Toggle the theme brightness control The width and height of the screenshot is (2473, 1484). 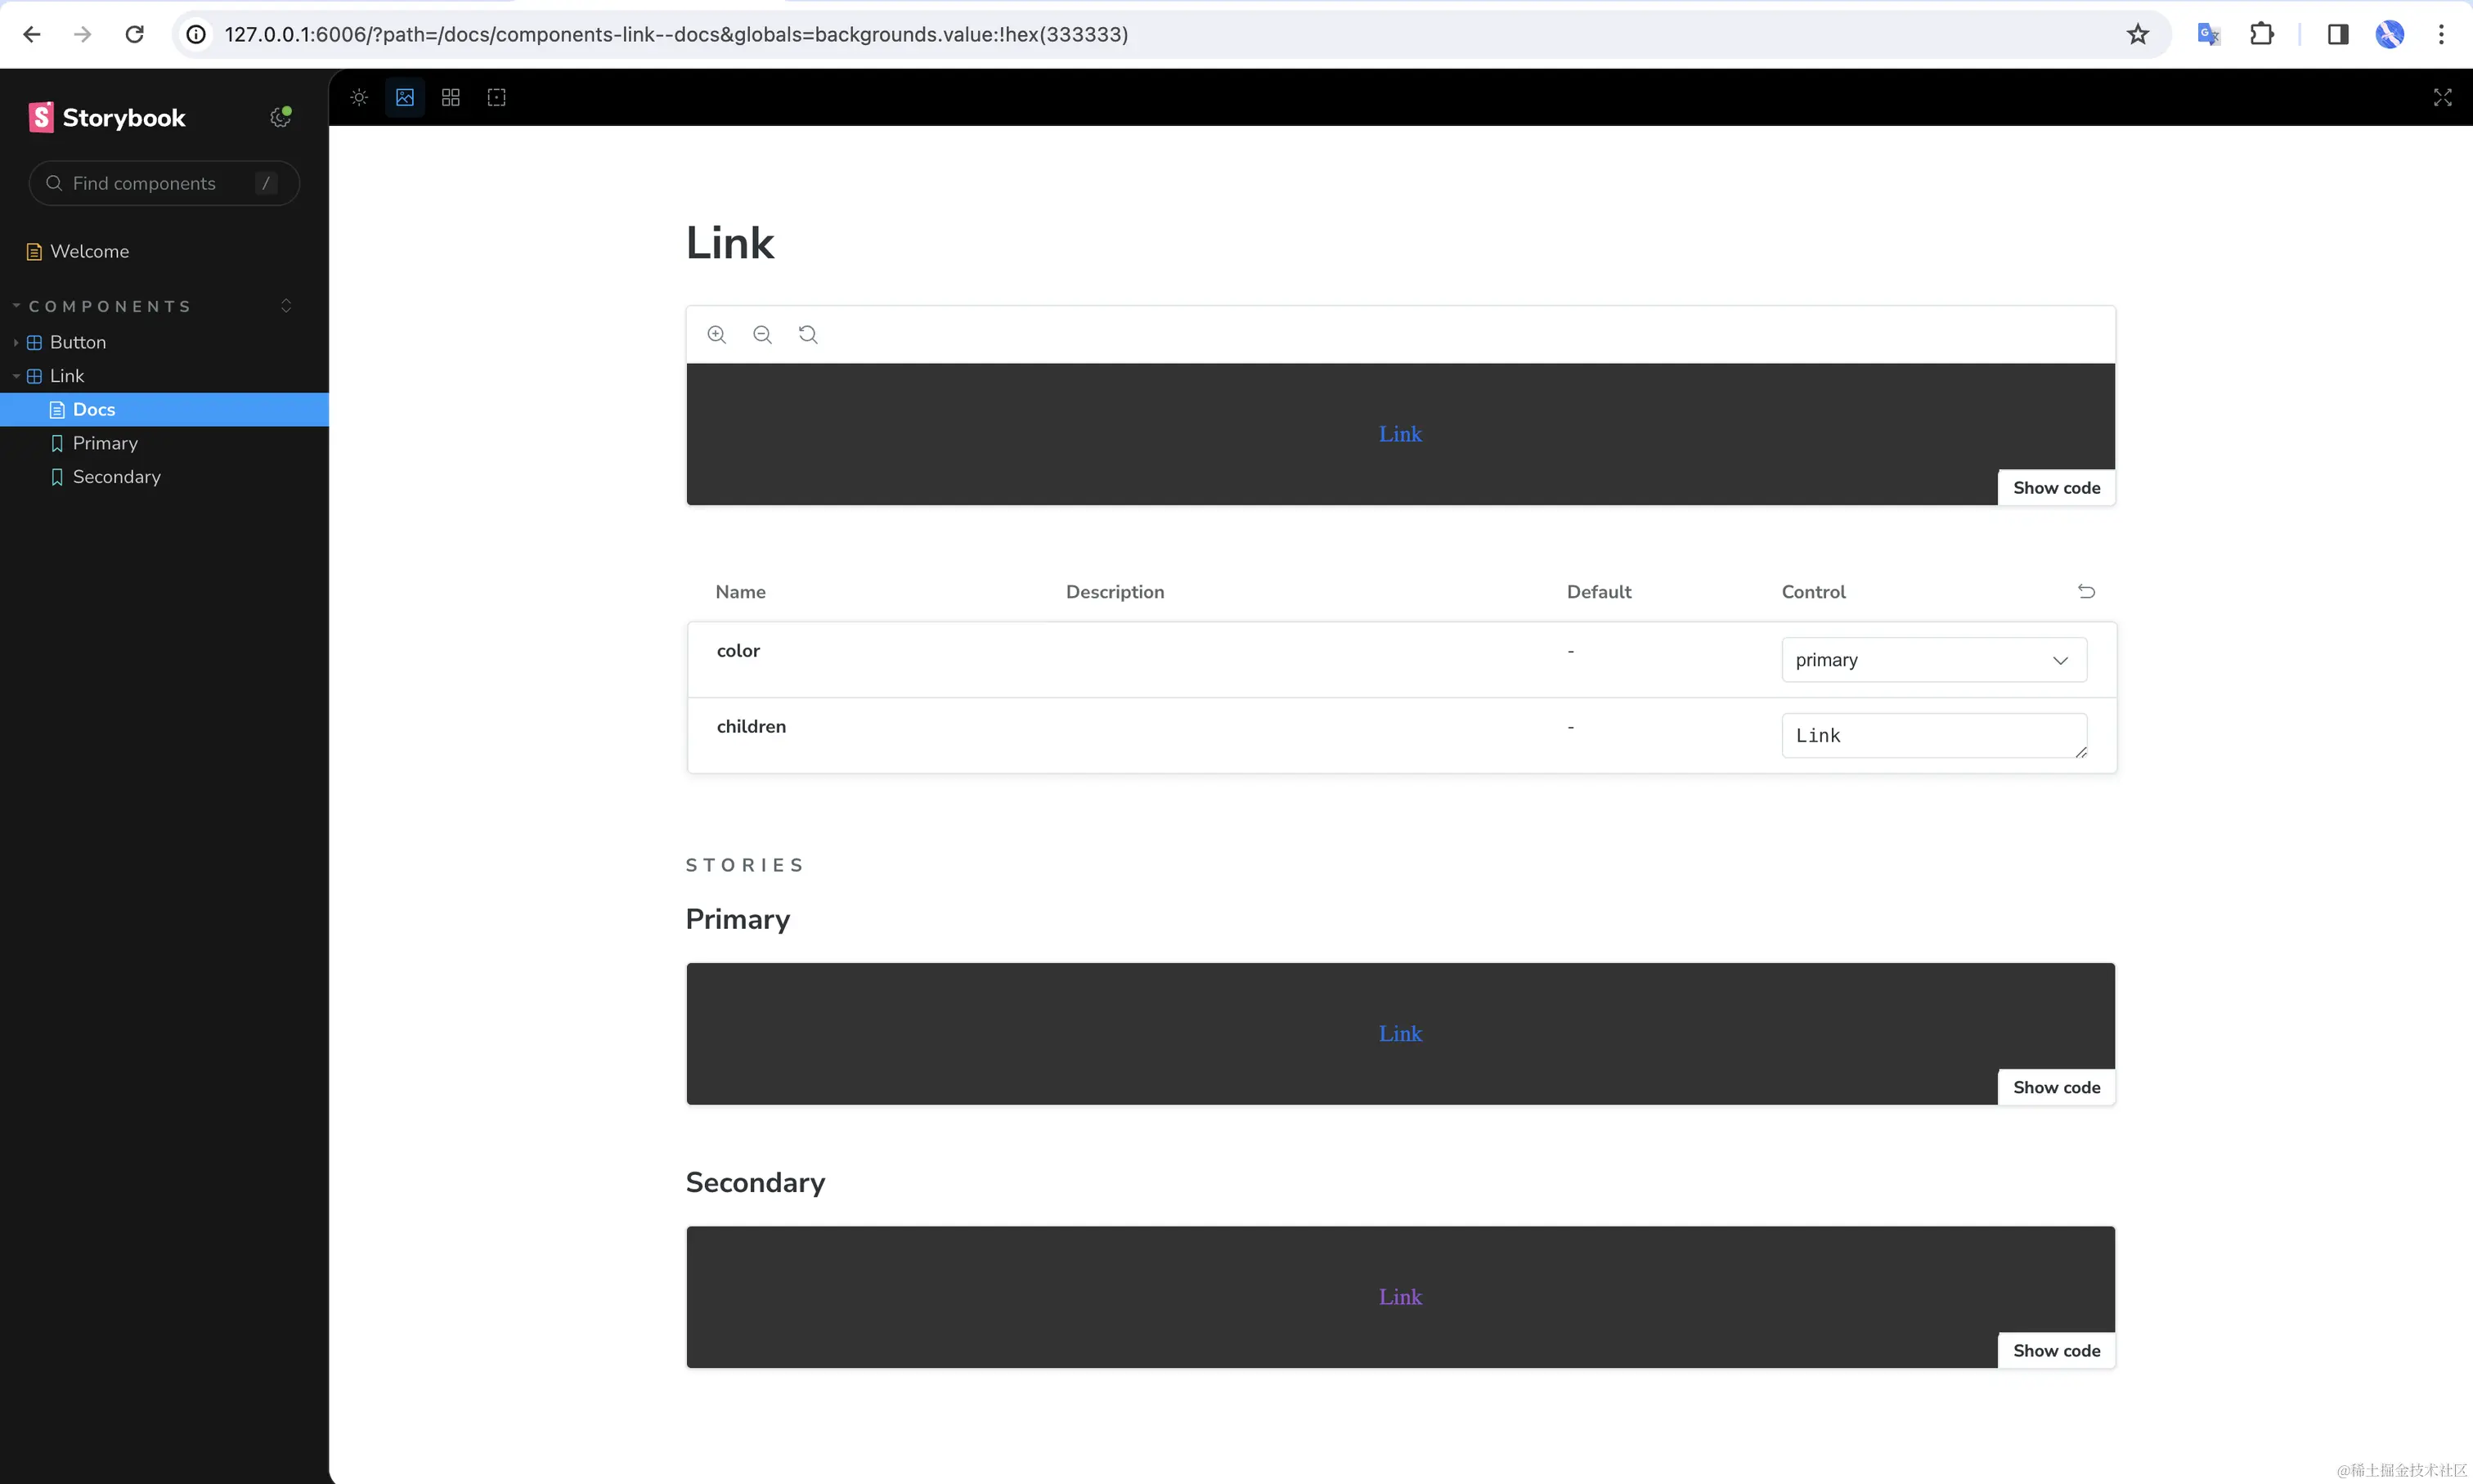pos(357,97)
